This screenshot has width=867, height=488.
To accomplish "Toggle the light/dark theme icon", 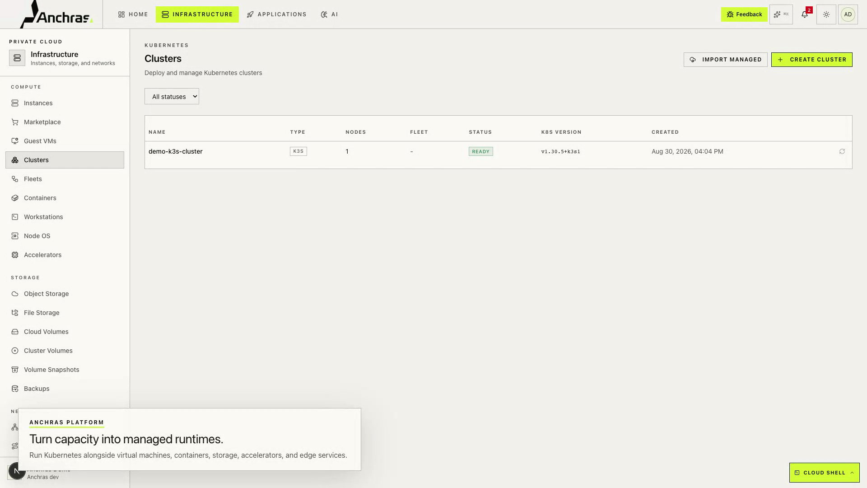I will (x=826, y=14).
